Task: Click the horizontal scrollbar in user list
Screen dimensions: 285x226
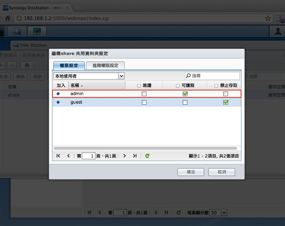Action: [x=145, y=149]
